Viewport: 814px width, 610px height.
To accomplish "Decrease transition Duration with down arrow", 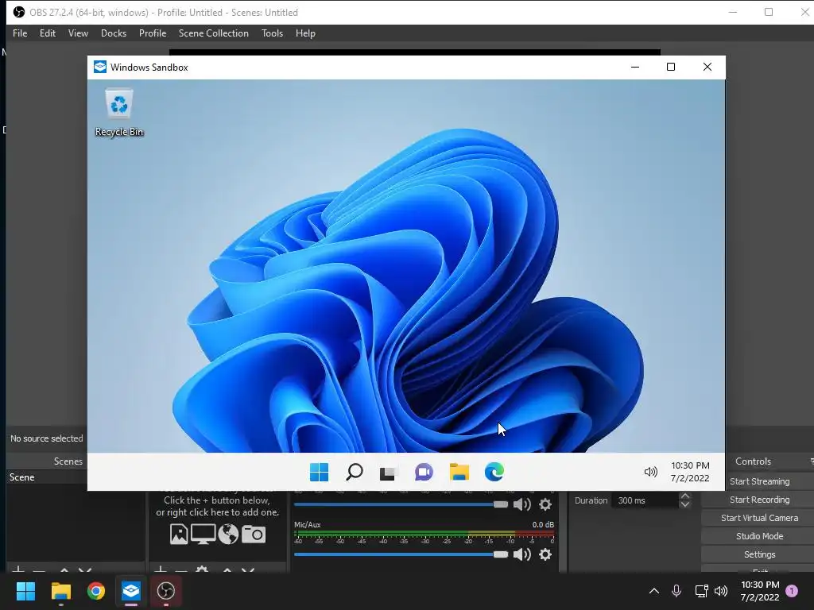I will (684, 504).
